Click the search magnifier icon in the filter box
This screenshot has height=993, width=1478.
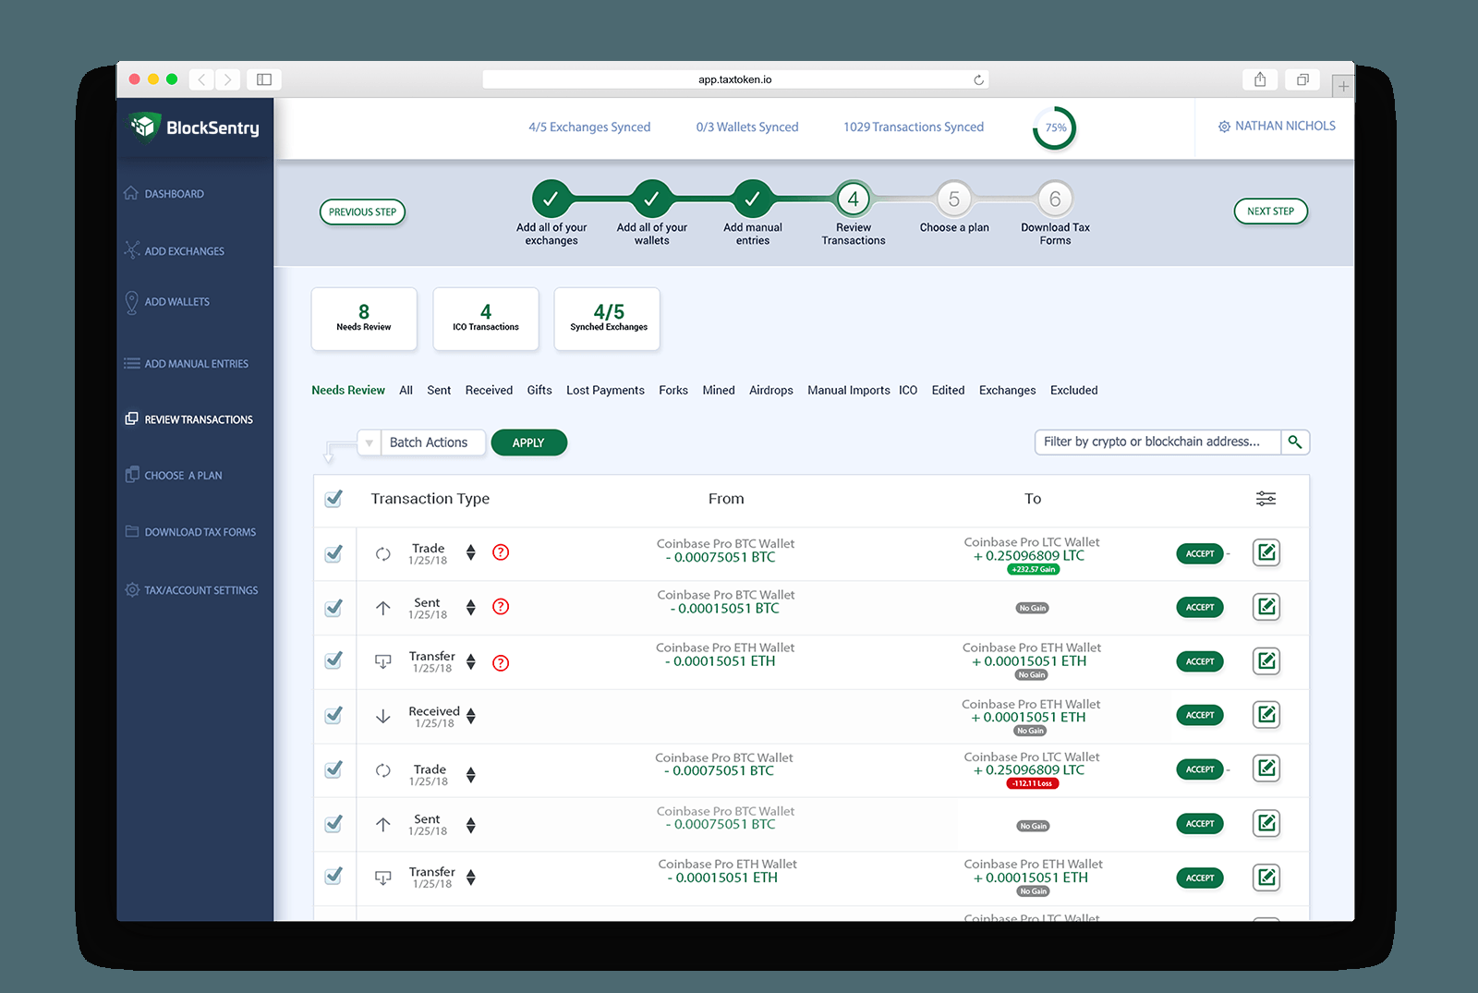1295,442
